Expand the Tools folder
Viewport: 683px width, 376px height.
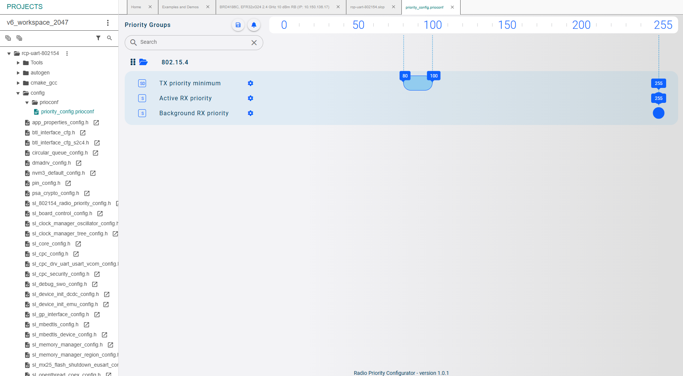(18, 63)
